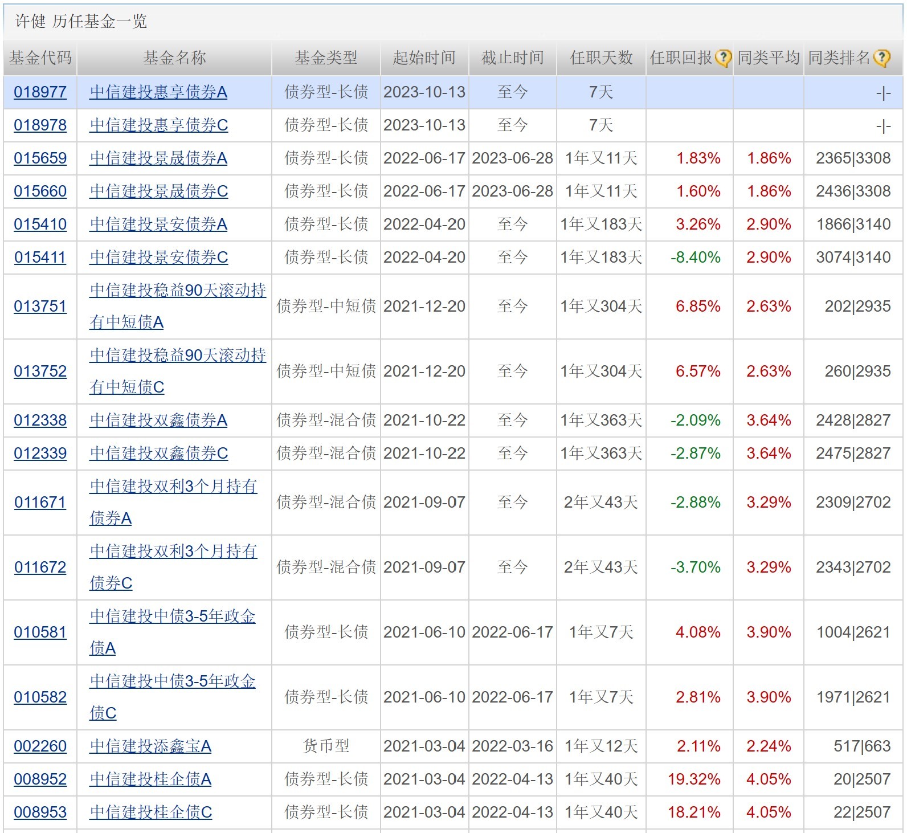Open fund code 018978 link
Screen dimensions: 907x833
[x=40, y=125]
